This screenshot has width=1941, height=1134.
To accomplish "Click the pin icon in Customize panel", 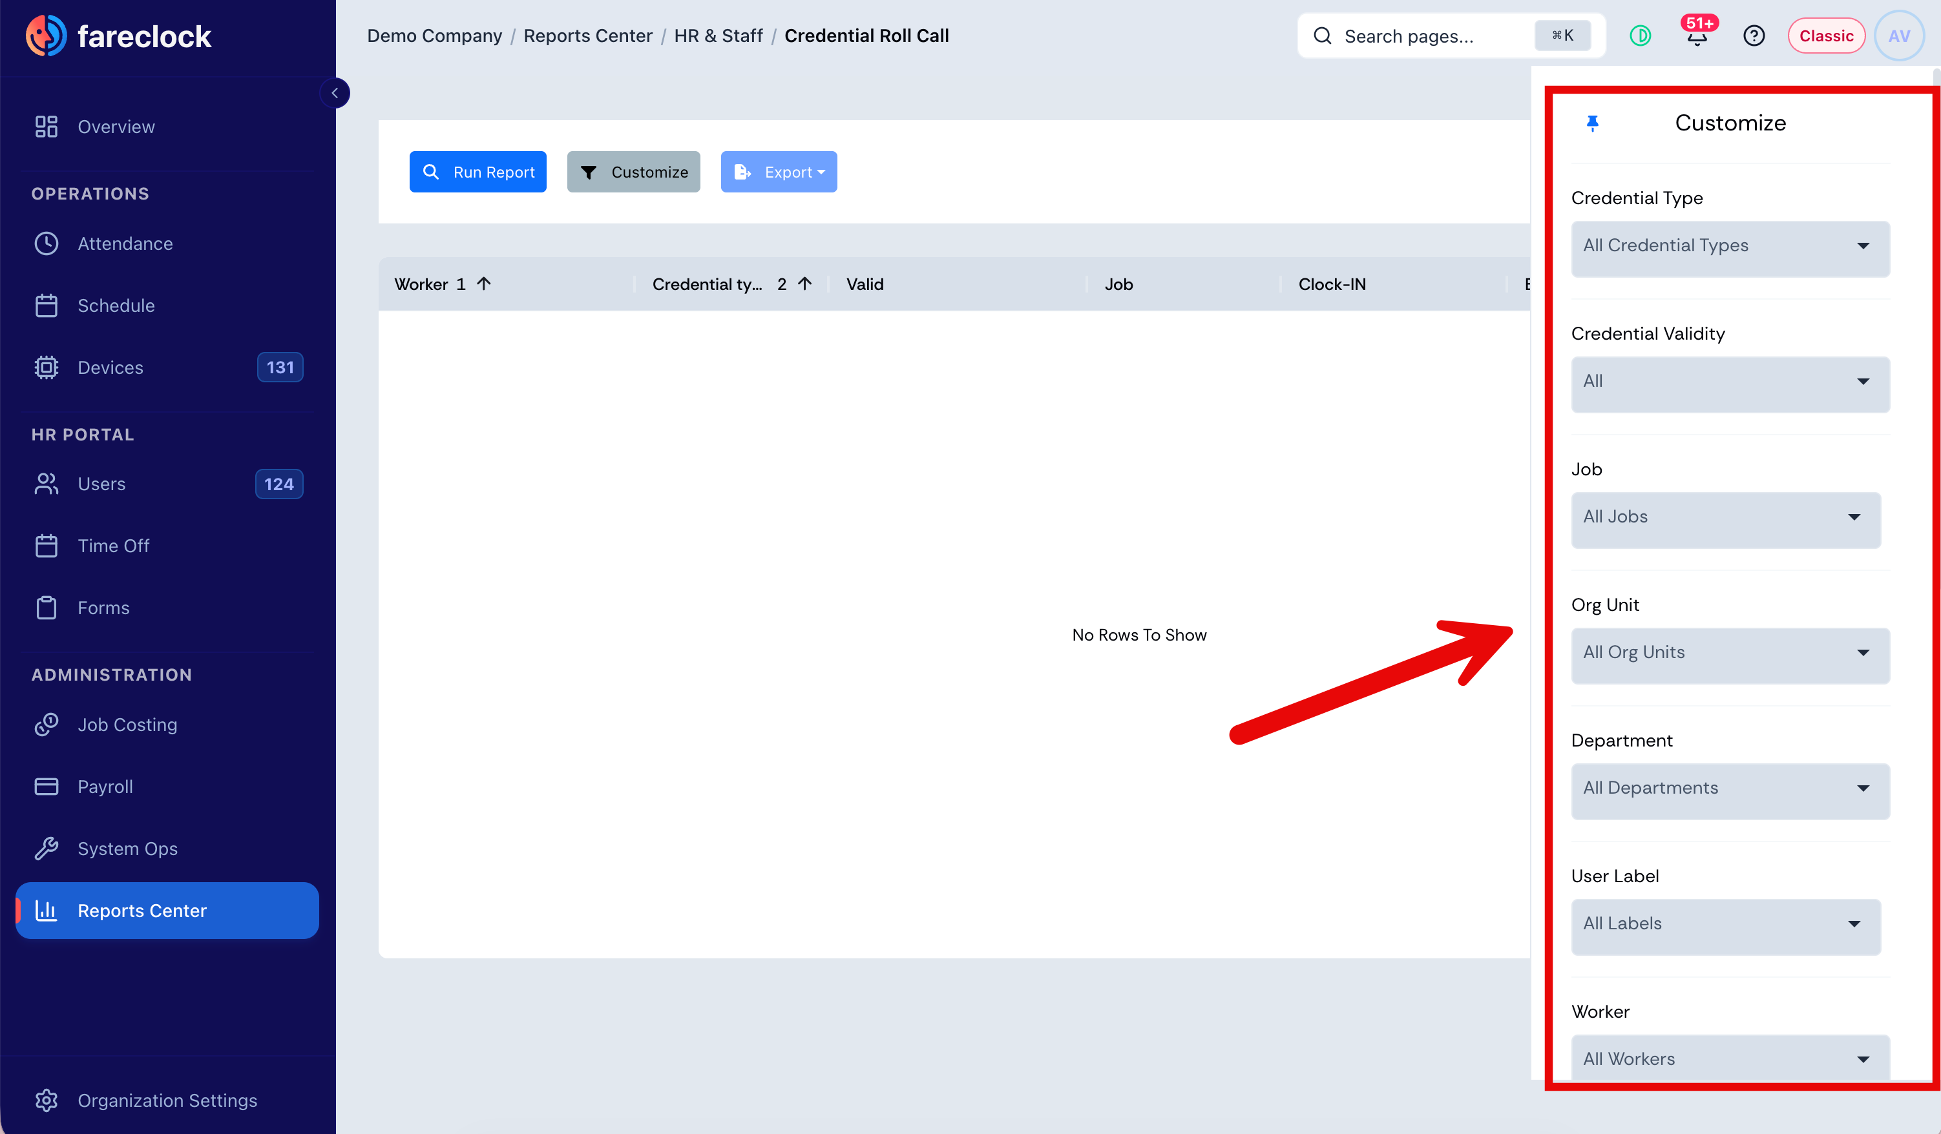I will point(1592,123).
